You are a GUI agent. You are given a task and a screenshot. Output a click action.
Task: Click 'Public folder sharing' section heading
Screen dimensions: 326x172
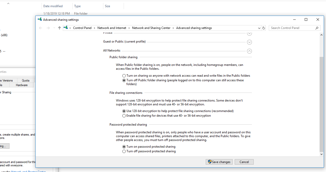[123, 57]
